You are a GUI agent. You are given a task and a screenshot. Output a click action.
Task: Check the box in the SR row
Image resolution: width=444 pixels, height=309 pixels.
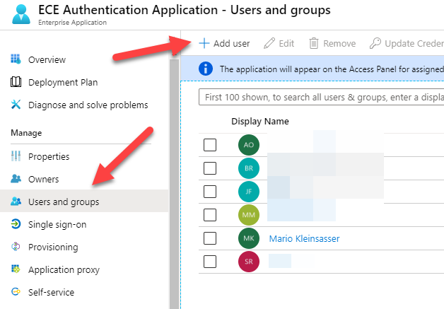(210, 262)
